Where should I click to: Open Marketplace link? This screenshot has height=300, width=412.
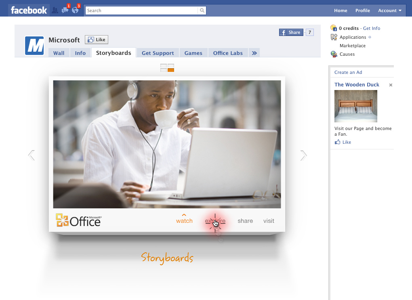pyautogui.click(x=352, y=46)
